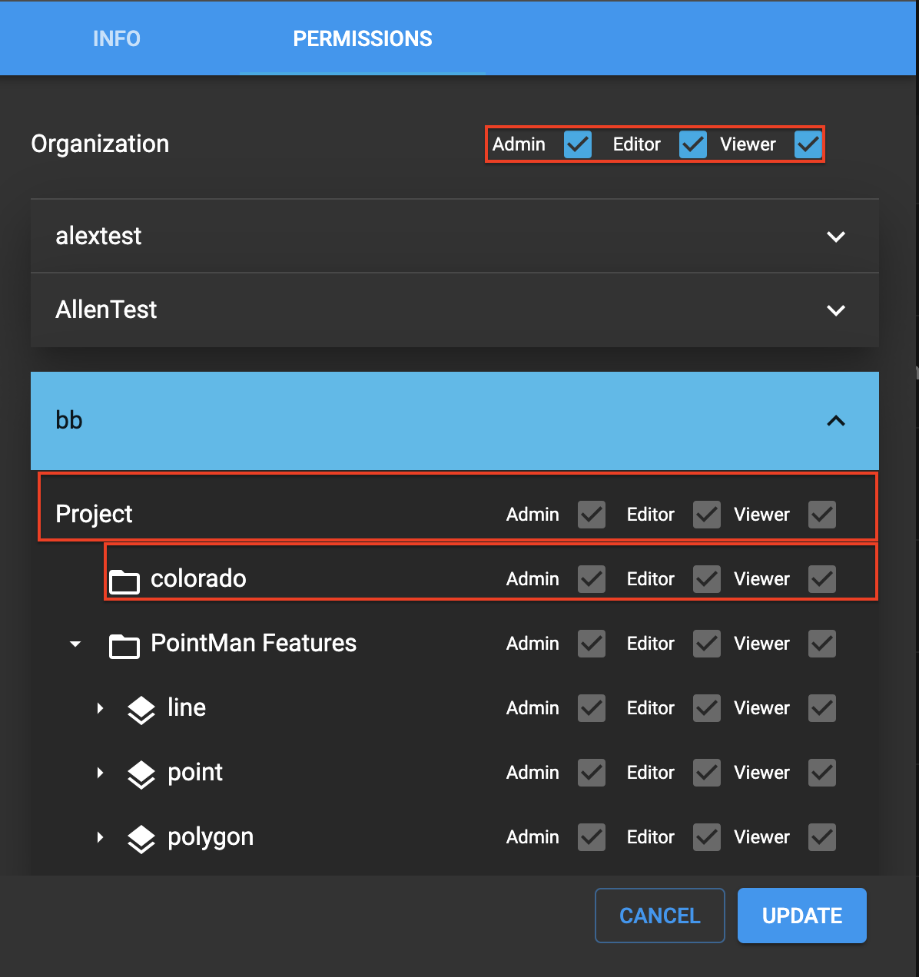Image resolution: width=919 pixels, height=977 pixels.
Task: Uncheck the organization Editor checkbox
Action: pyautogui.click(x=692, y=144)
